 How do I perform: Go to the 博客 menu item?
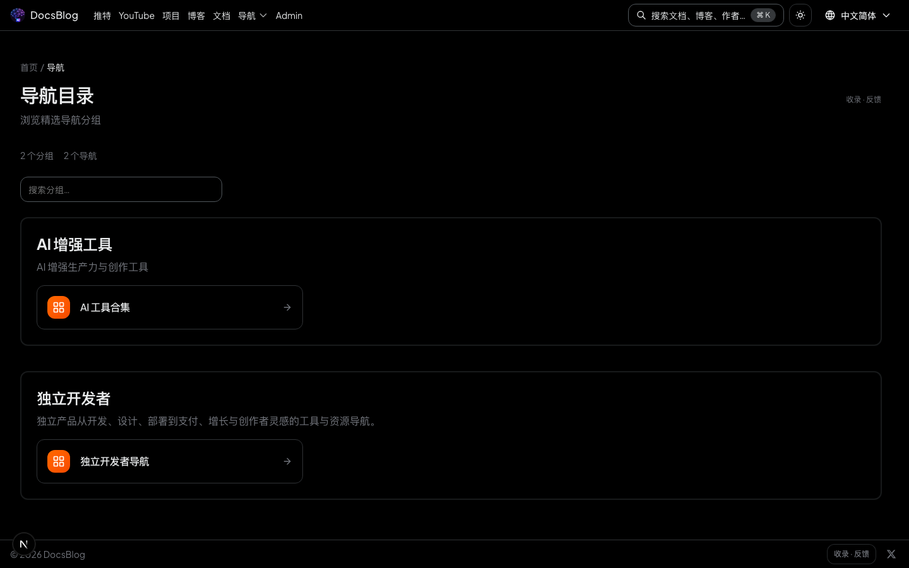coord(196,16)
